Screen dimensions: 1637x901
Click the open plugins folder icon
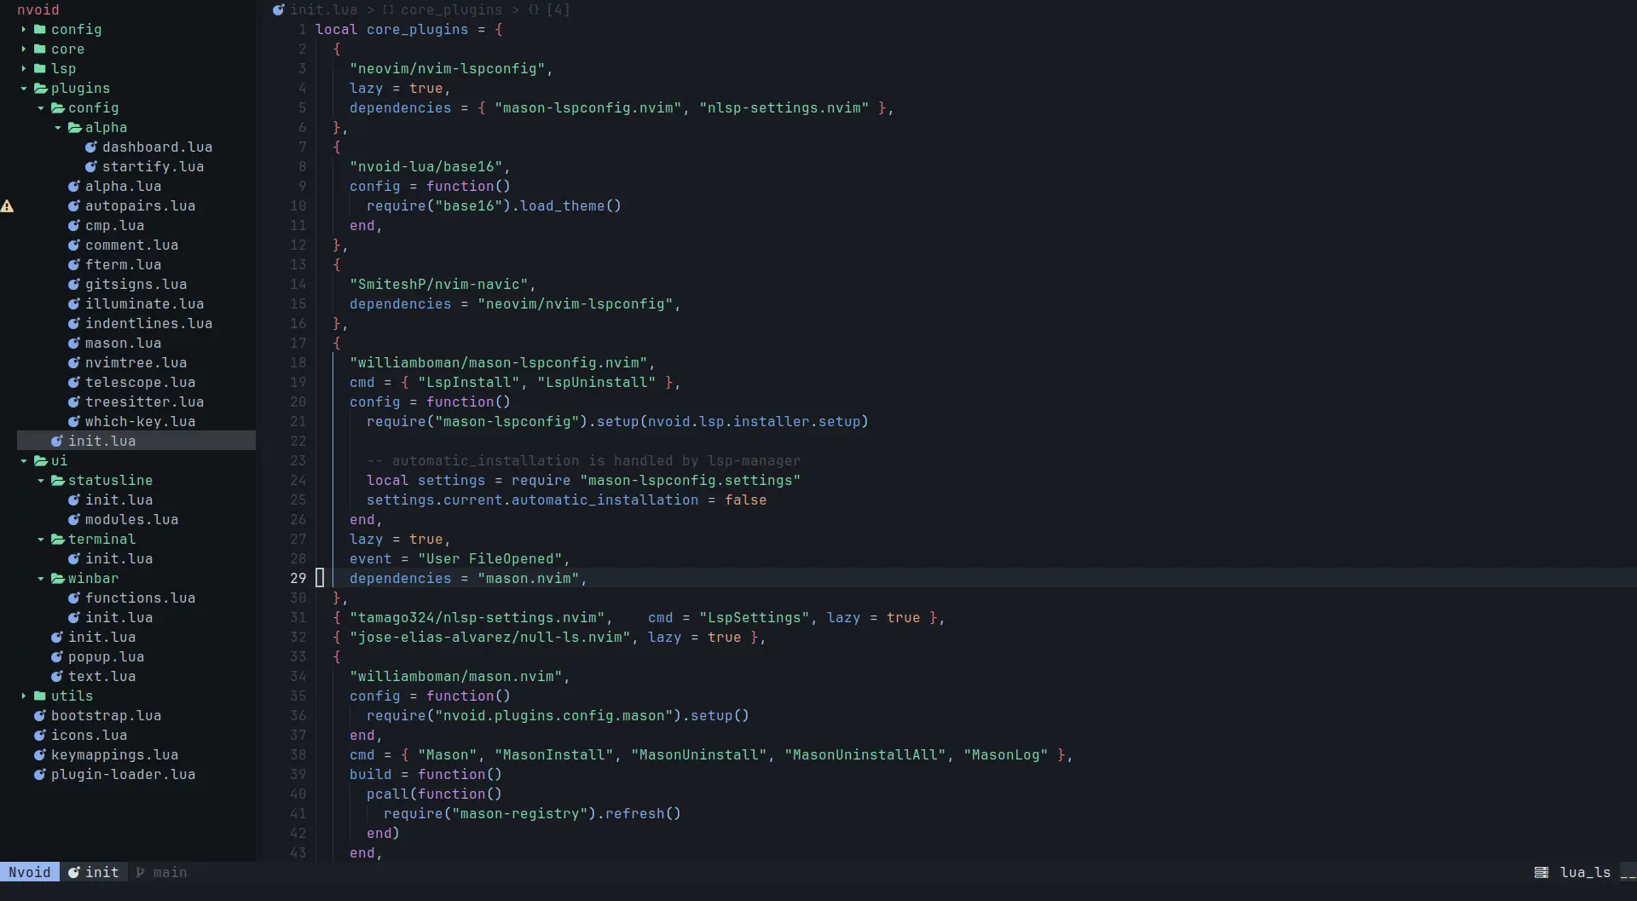(41, 89)
